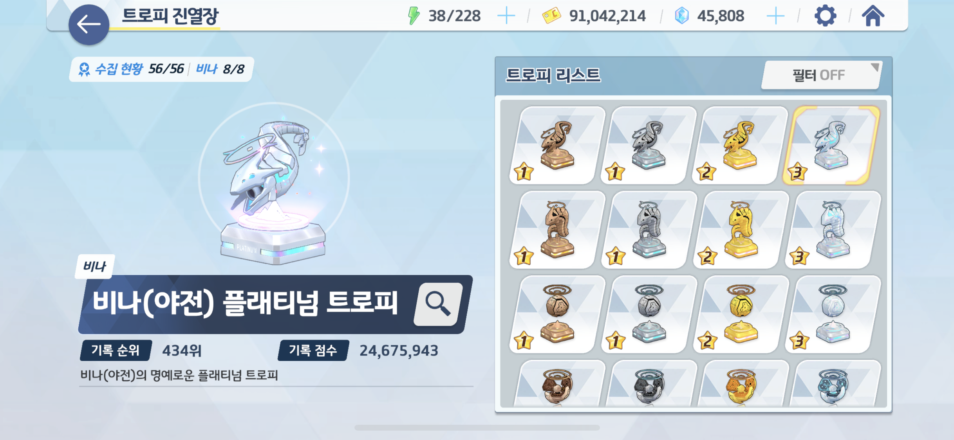Select bronze Binah trophy in first row
This screenshot has height=440, width=954.
pos(557,145)
